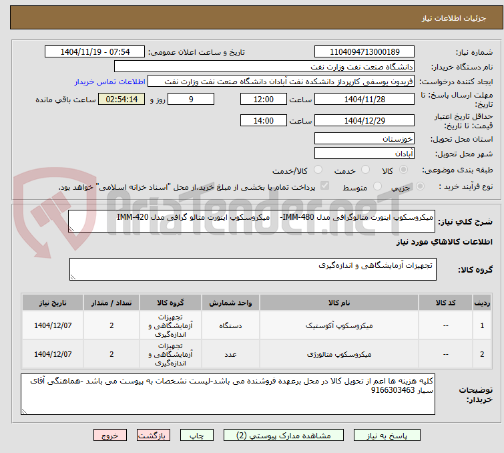The height and width of the screenshot is (453, 504).
Task: Click the بازگشت back button
Action: [154, 436]
